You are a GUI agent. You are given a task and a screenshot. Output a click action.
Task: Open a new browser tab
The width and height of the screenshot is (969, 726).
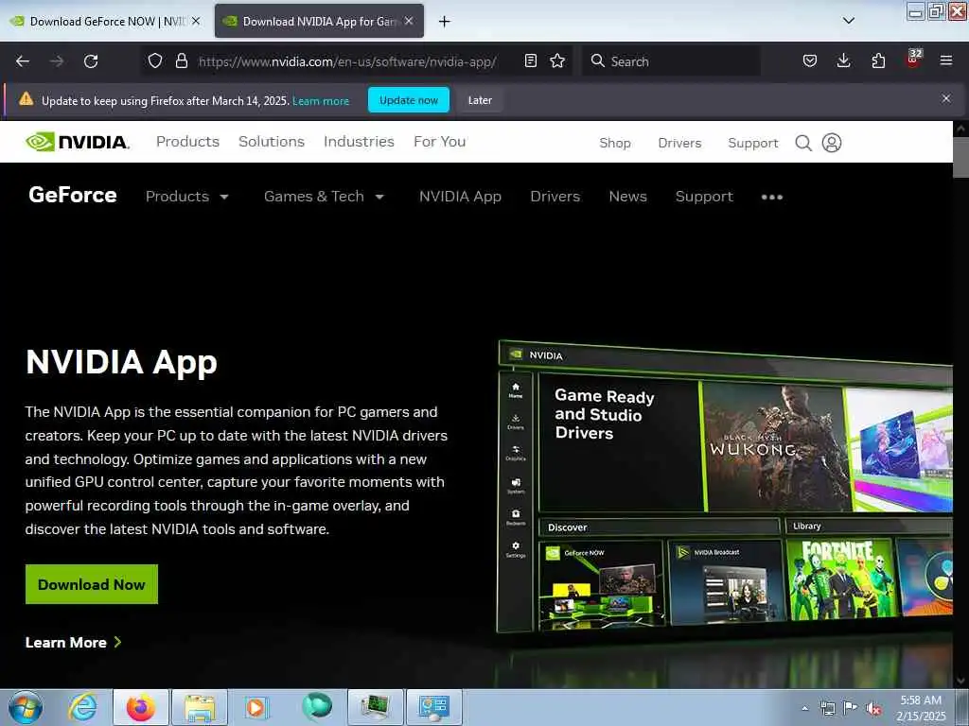445,22
